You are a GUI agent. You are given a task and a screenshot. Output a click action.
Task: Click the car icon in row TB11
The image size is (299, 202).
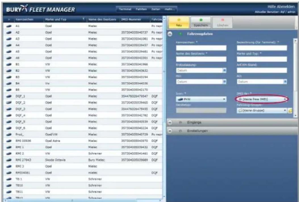pyautogui.click(x=9, y=192)
